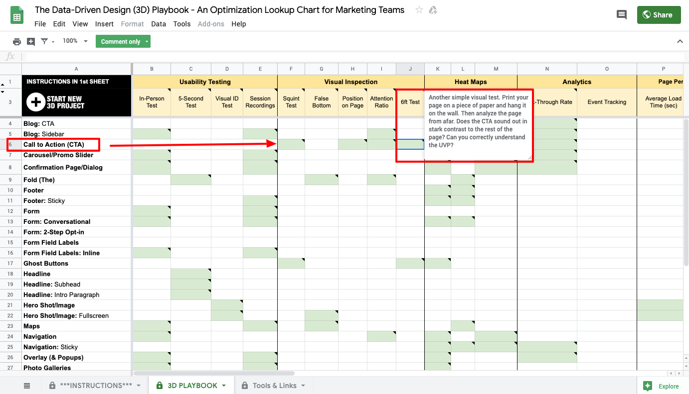Image resolution: width=689 pixels, height=394 pixels.
Task: Star this spreadsheet document
Action: (419, 10)
